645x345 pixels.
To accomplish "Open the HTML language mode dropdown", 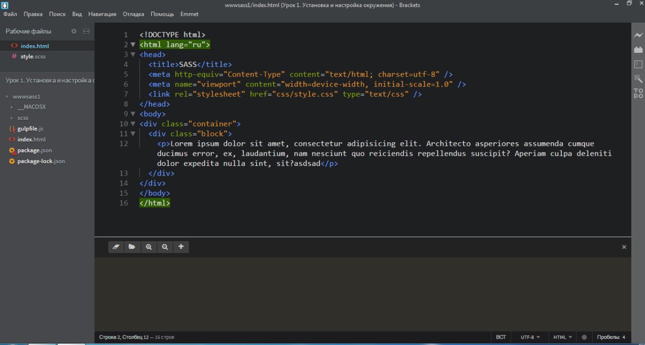I will 562,337.
